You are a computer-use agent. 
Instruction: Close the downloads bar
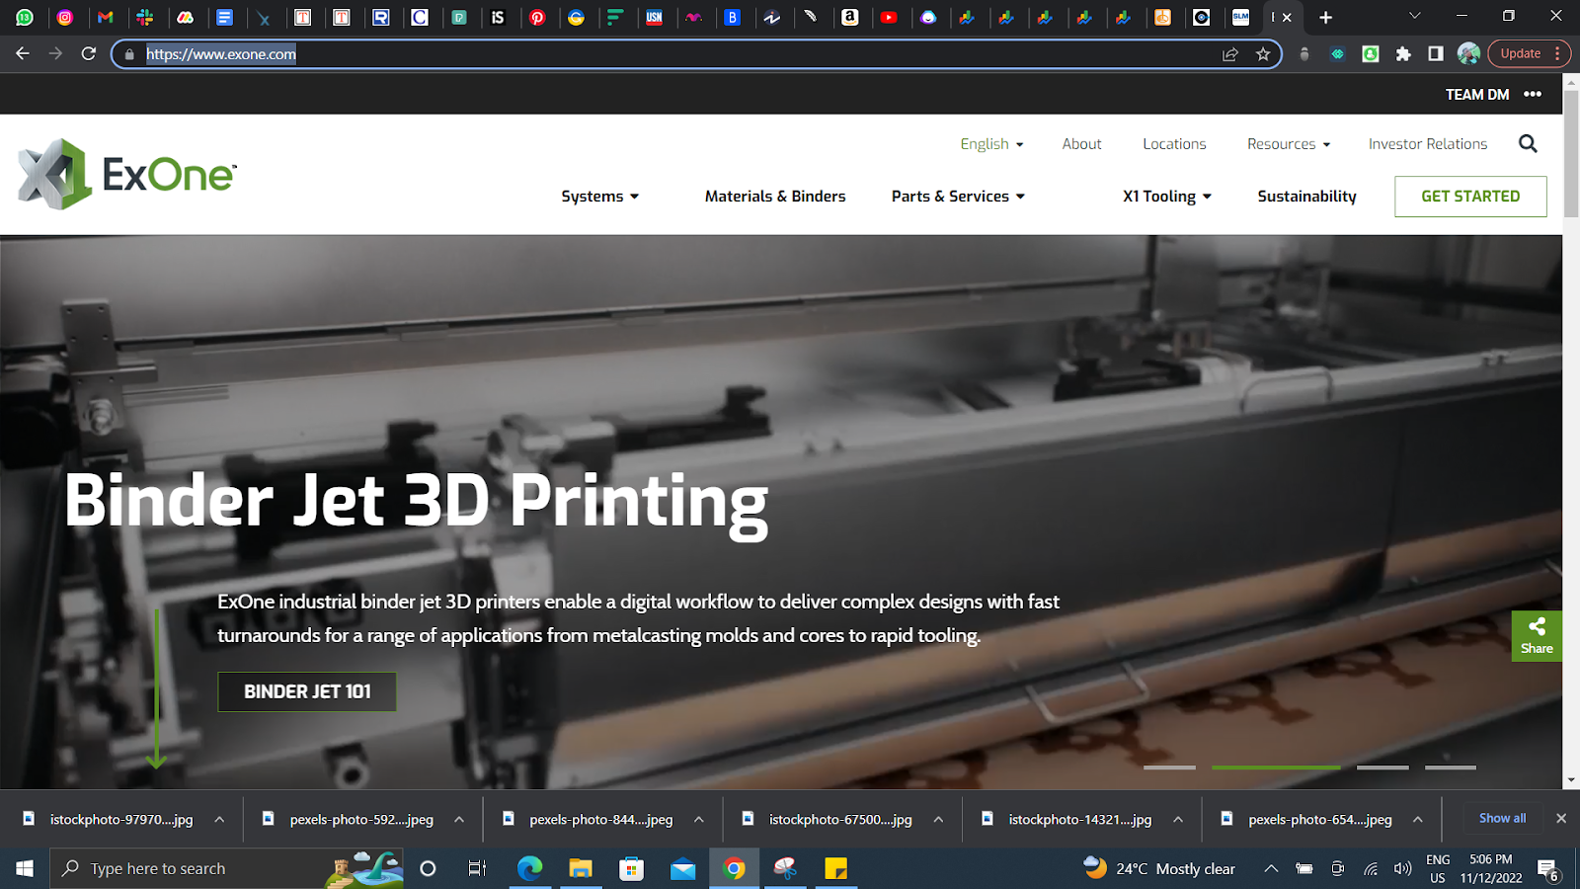click(x=1561, y=818)
